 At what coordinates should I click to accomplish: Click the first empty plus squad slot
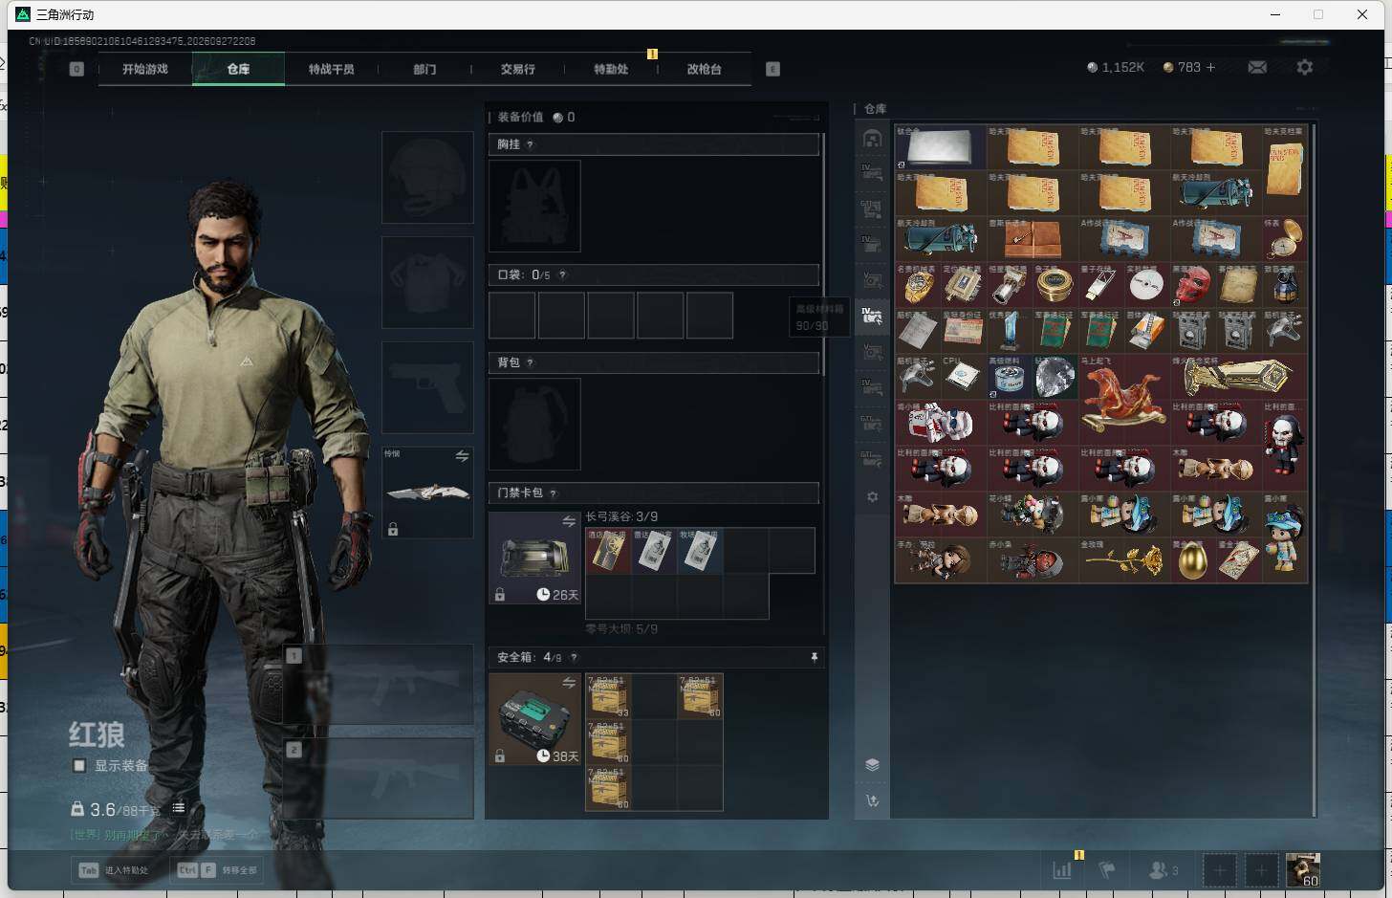[x=1219, y=870]
